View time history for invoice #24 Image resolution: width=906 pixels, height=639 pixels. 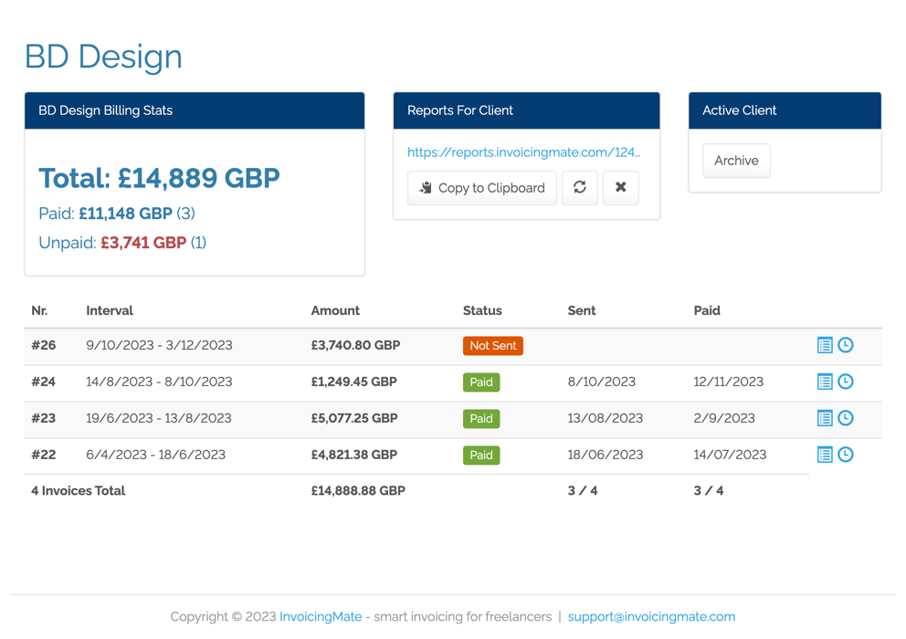[x=846, y=382]
